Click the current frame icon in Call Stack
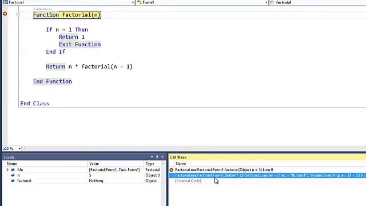366x206 pixels. pyautogui.click(x=172, y=170)
